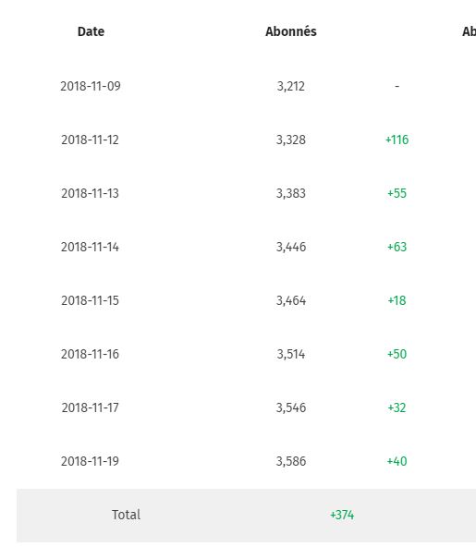Viewport: 476px width, 547px height.
Task: Click the +40 green change value
Action: 397,462
